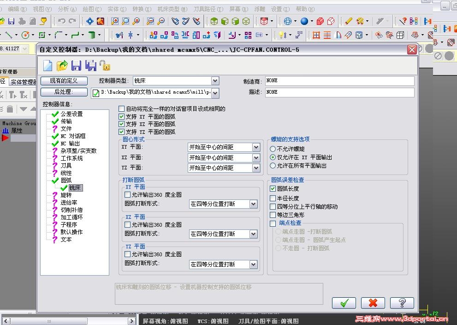The image size is (457, 325).
Task: Click the 制造商 input field
Action: click(339, 81)
